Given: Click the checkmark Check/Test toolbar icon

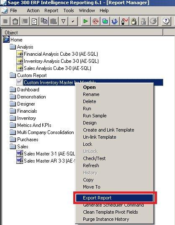Looking at the screenshot, I should (x=73, y=21).
